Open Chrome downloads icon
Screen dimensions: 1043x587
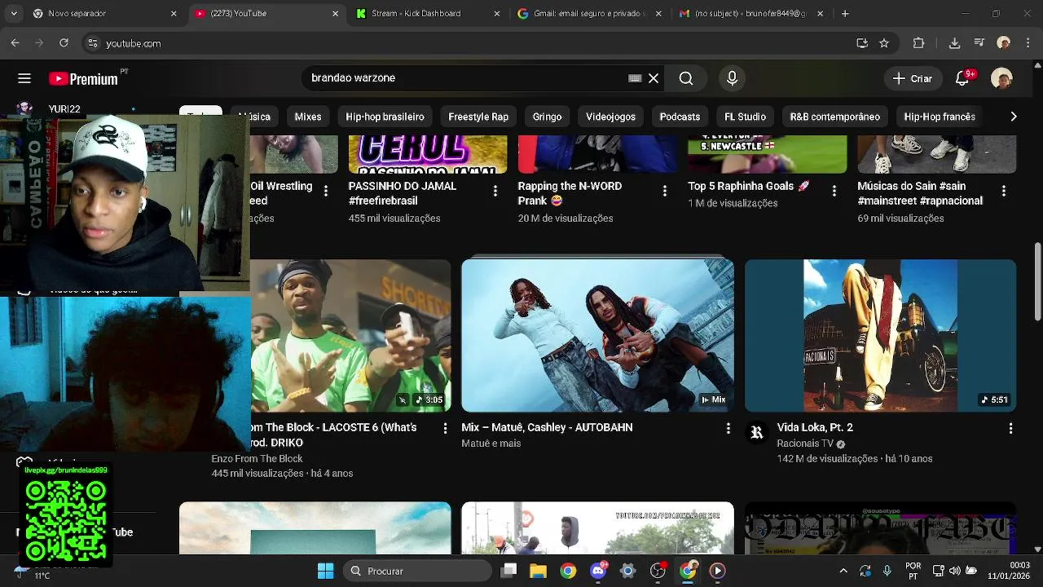click(954, 43)
